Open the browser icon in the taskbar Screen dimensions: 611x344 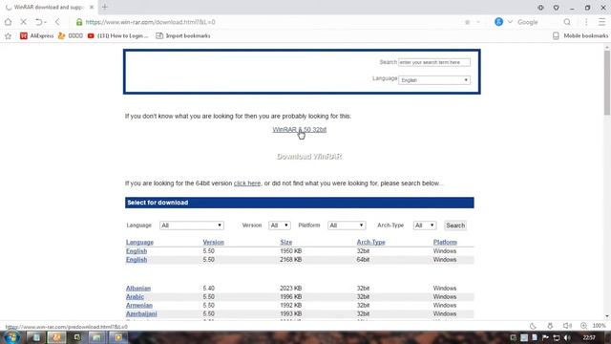56,337
